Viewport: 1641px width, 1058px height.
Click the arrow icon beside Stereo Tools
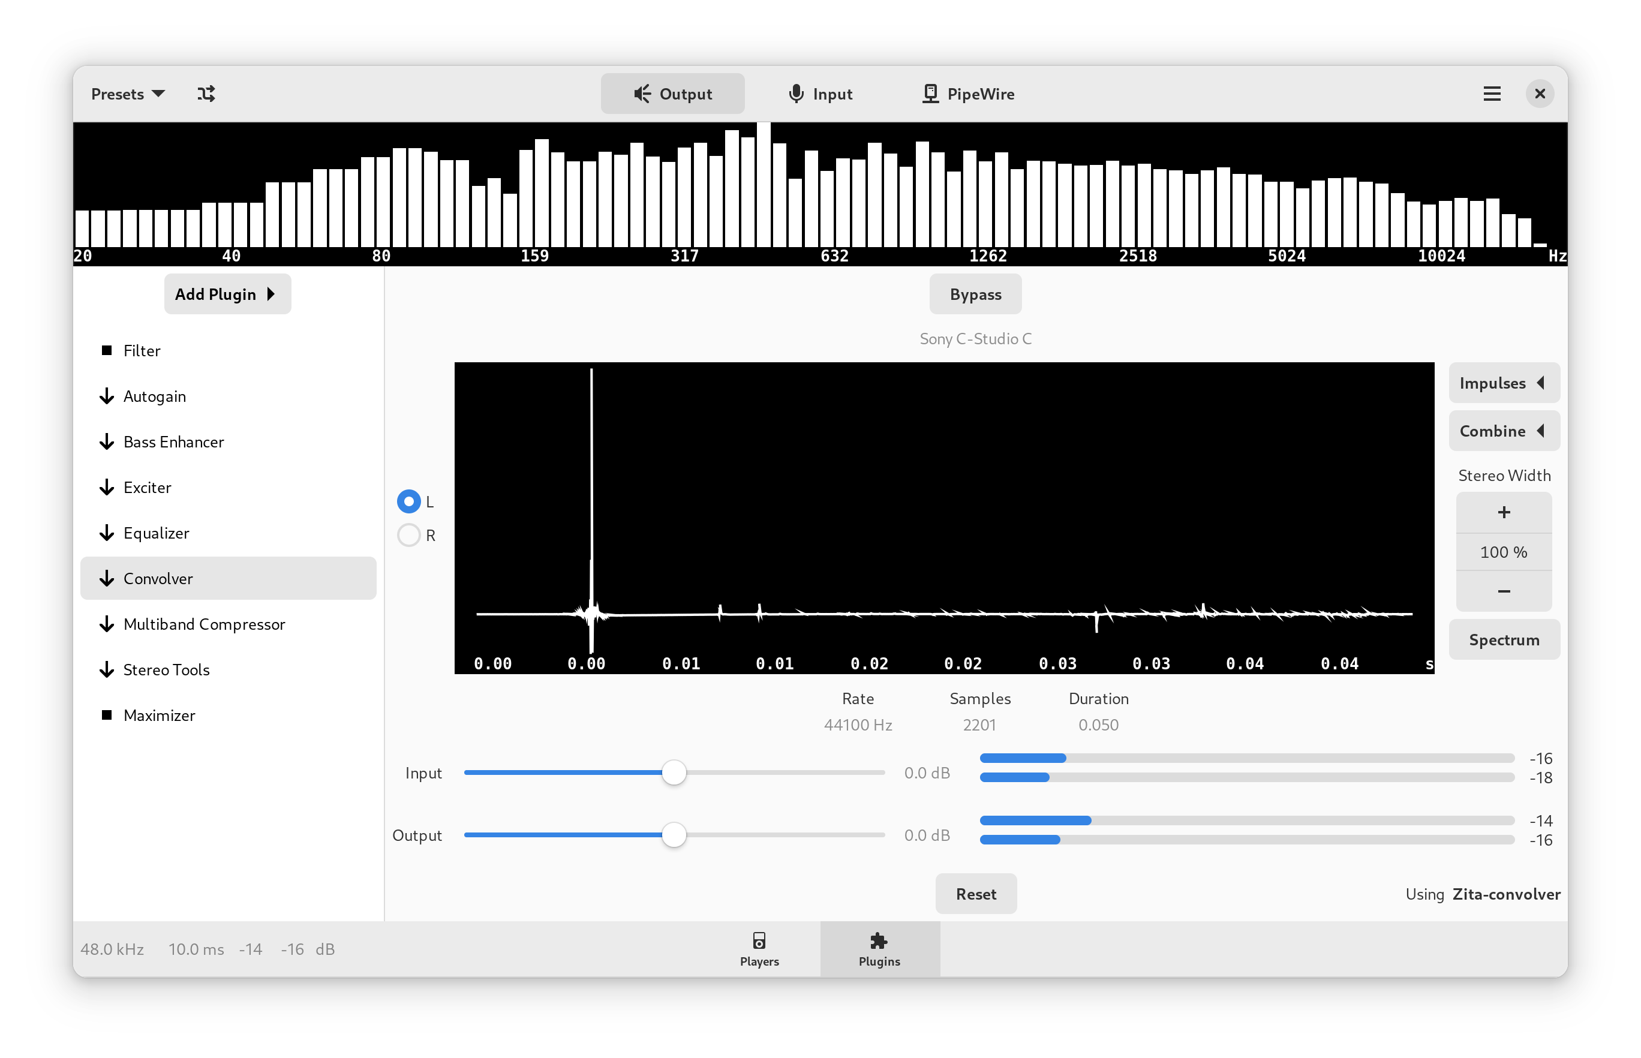(107, 670)
